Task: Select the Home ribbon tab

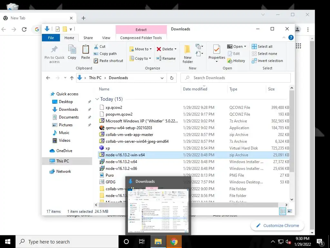Action: tap(69, 38)
